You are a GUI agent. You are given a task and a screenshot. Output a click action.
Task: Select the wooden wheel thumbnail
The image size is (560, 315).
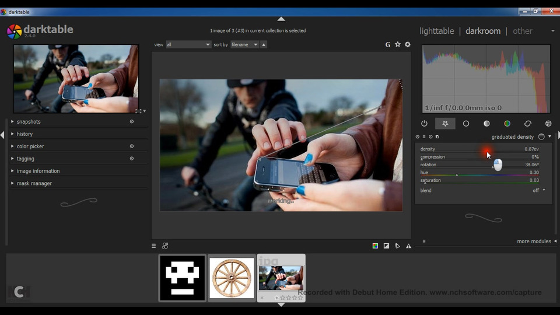point(232,278)
